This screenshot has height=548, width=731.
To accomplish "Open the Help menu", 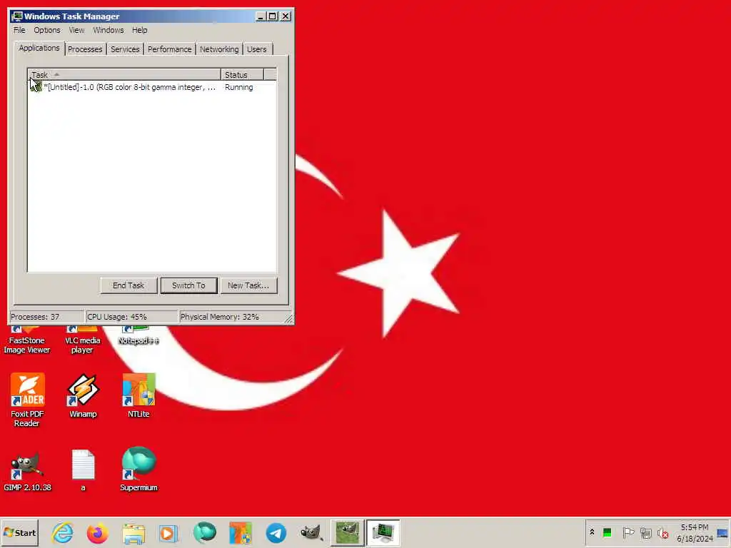I will [x=139, y=30].
